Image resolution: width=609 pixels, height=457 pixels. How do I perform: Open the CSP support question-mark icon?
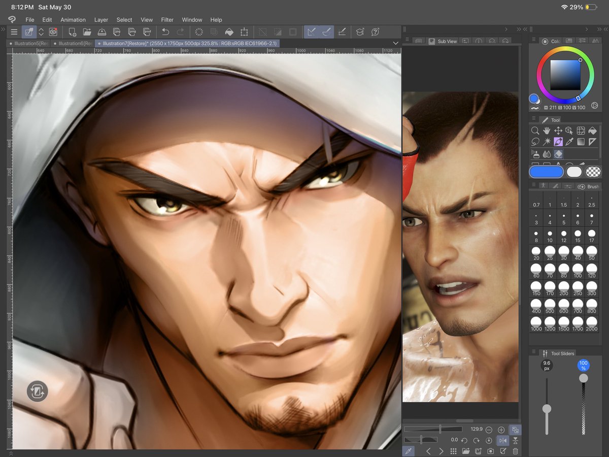375,32
